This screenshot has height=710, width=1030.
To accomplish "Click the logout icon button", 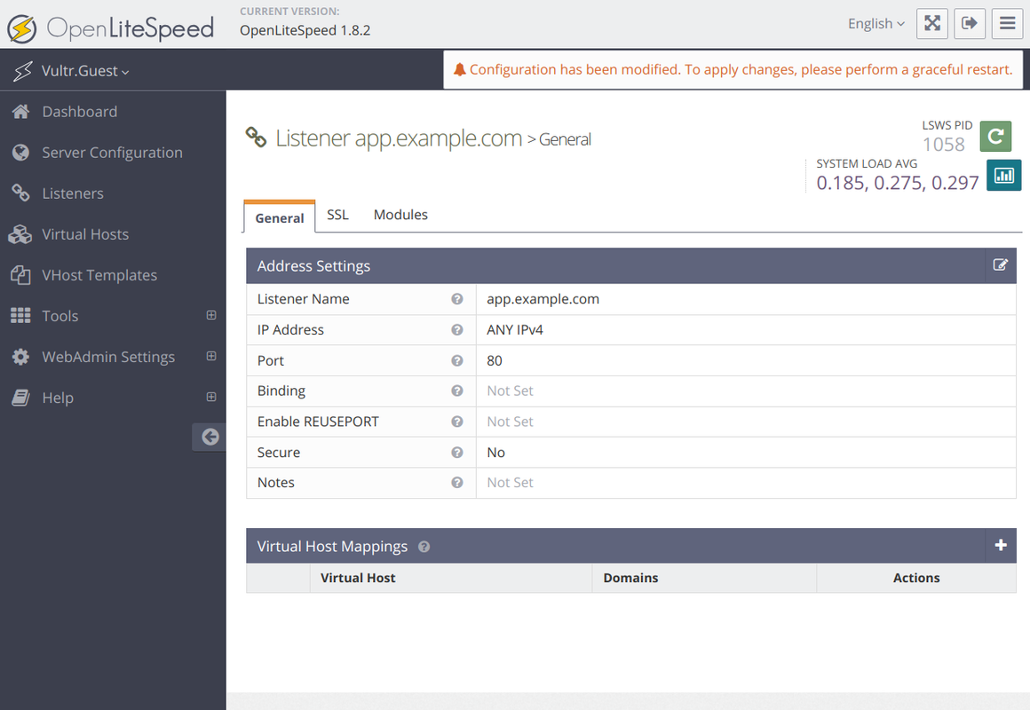I will pyautogui.click(x=970, y=24).
